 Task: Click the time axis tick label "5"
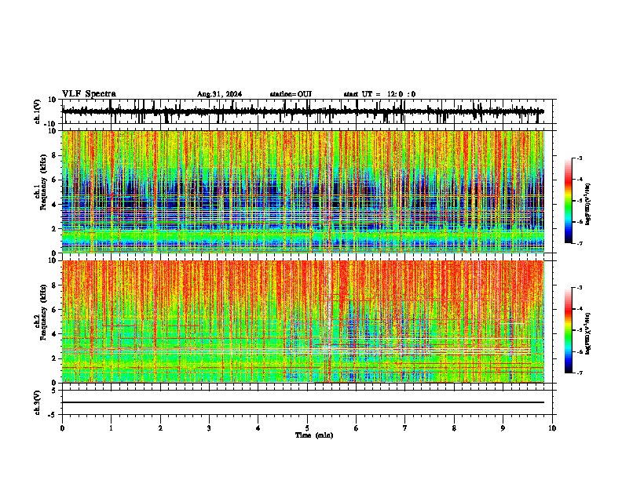tap(307, 428)
